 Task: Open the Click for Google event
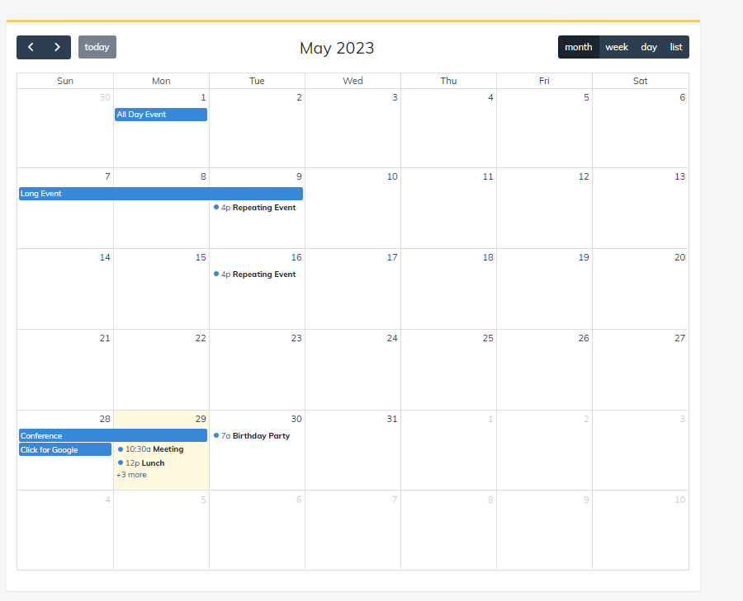click(x=65, y=449)
